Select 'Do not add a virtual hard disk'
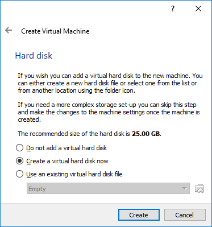Screen dimensions: 212x227 pos(61,148)
